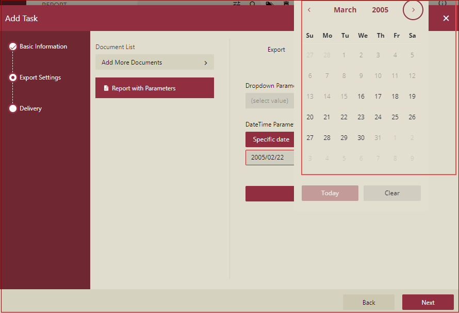Select March 16 in calendar
Viewport: 459px width, 313px height.
point(361,97)
